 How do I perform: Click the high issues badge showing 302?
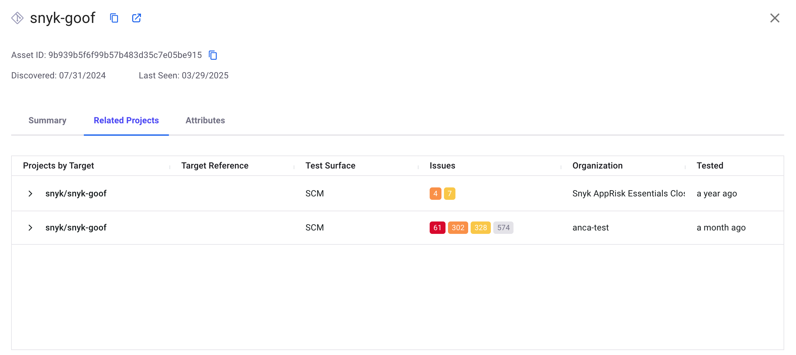click(458, 228)
